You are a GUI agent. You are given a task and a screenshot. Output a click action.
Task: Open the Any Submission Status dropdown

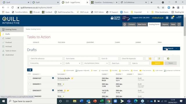[96, 63]
